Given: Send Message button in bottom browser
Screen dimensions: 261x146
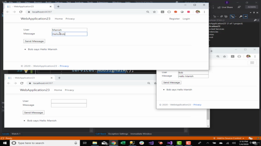Looking at the screenshot, I should pos(33,113).
